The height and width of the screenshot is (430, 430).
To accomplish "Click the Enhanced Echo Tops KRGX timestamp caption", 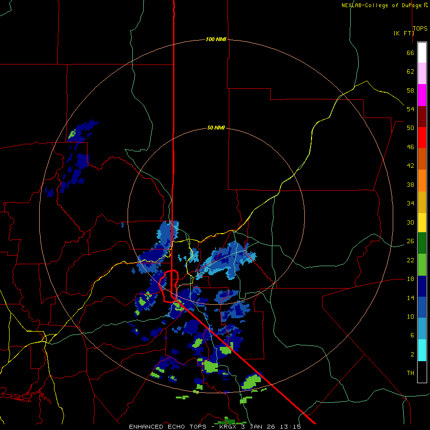I will pyautogui.click(x=215, y=427).
